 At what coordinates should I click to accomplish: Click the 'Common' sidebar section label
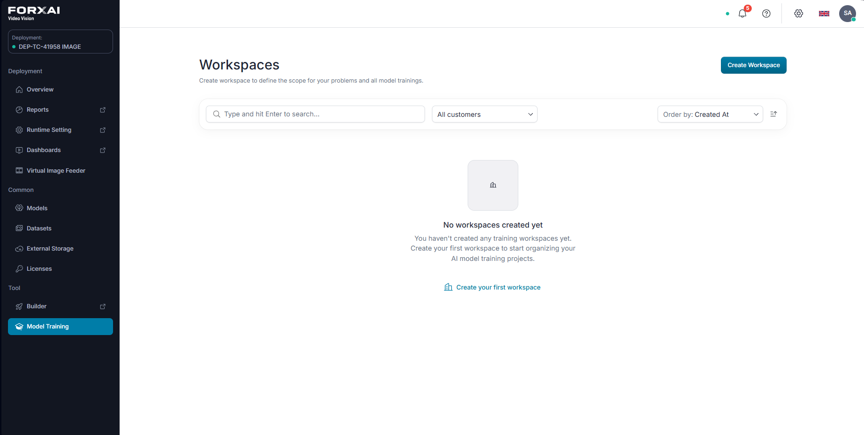21,190
